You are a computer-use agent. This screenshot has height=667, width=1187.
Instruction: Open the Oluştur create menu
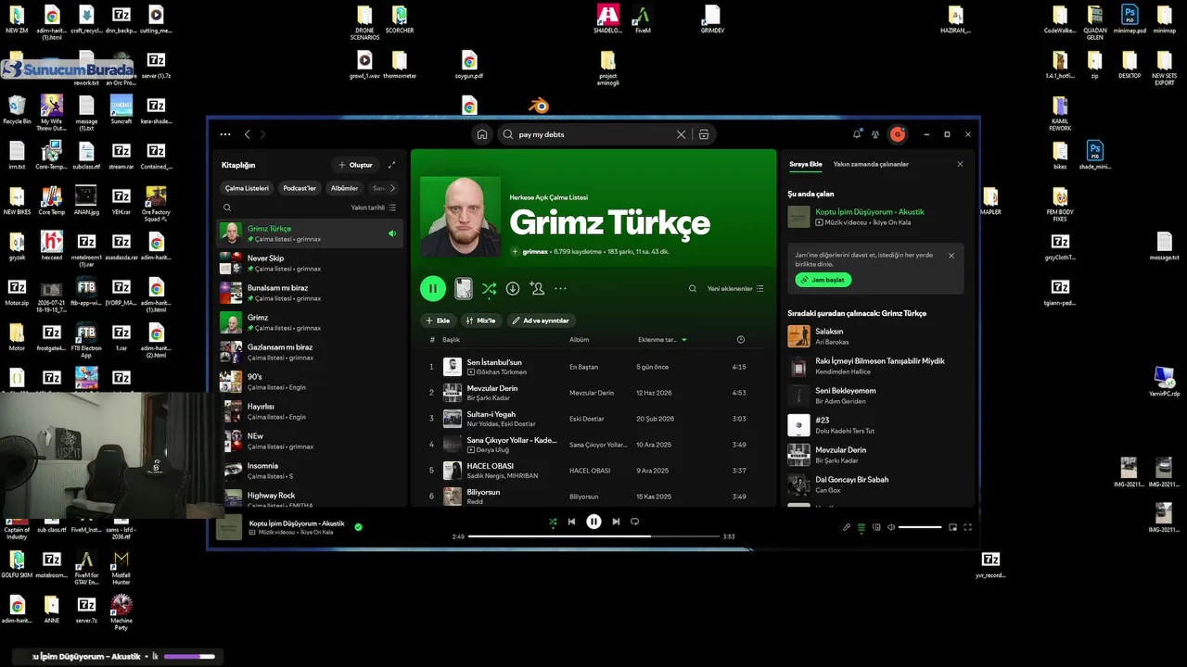(x=355, y=165)
